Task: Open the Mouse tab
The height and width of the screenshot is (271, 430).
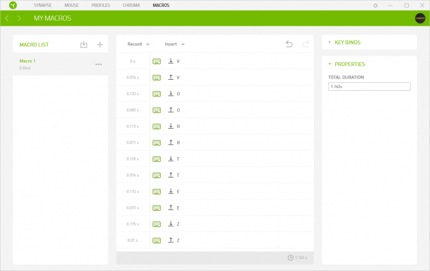Action: pyautogui.click(x=72, y=5)
